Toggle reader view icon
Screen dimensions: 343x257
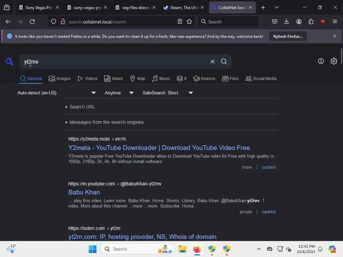180,22
